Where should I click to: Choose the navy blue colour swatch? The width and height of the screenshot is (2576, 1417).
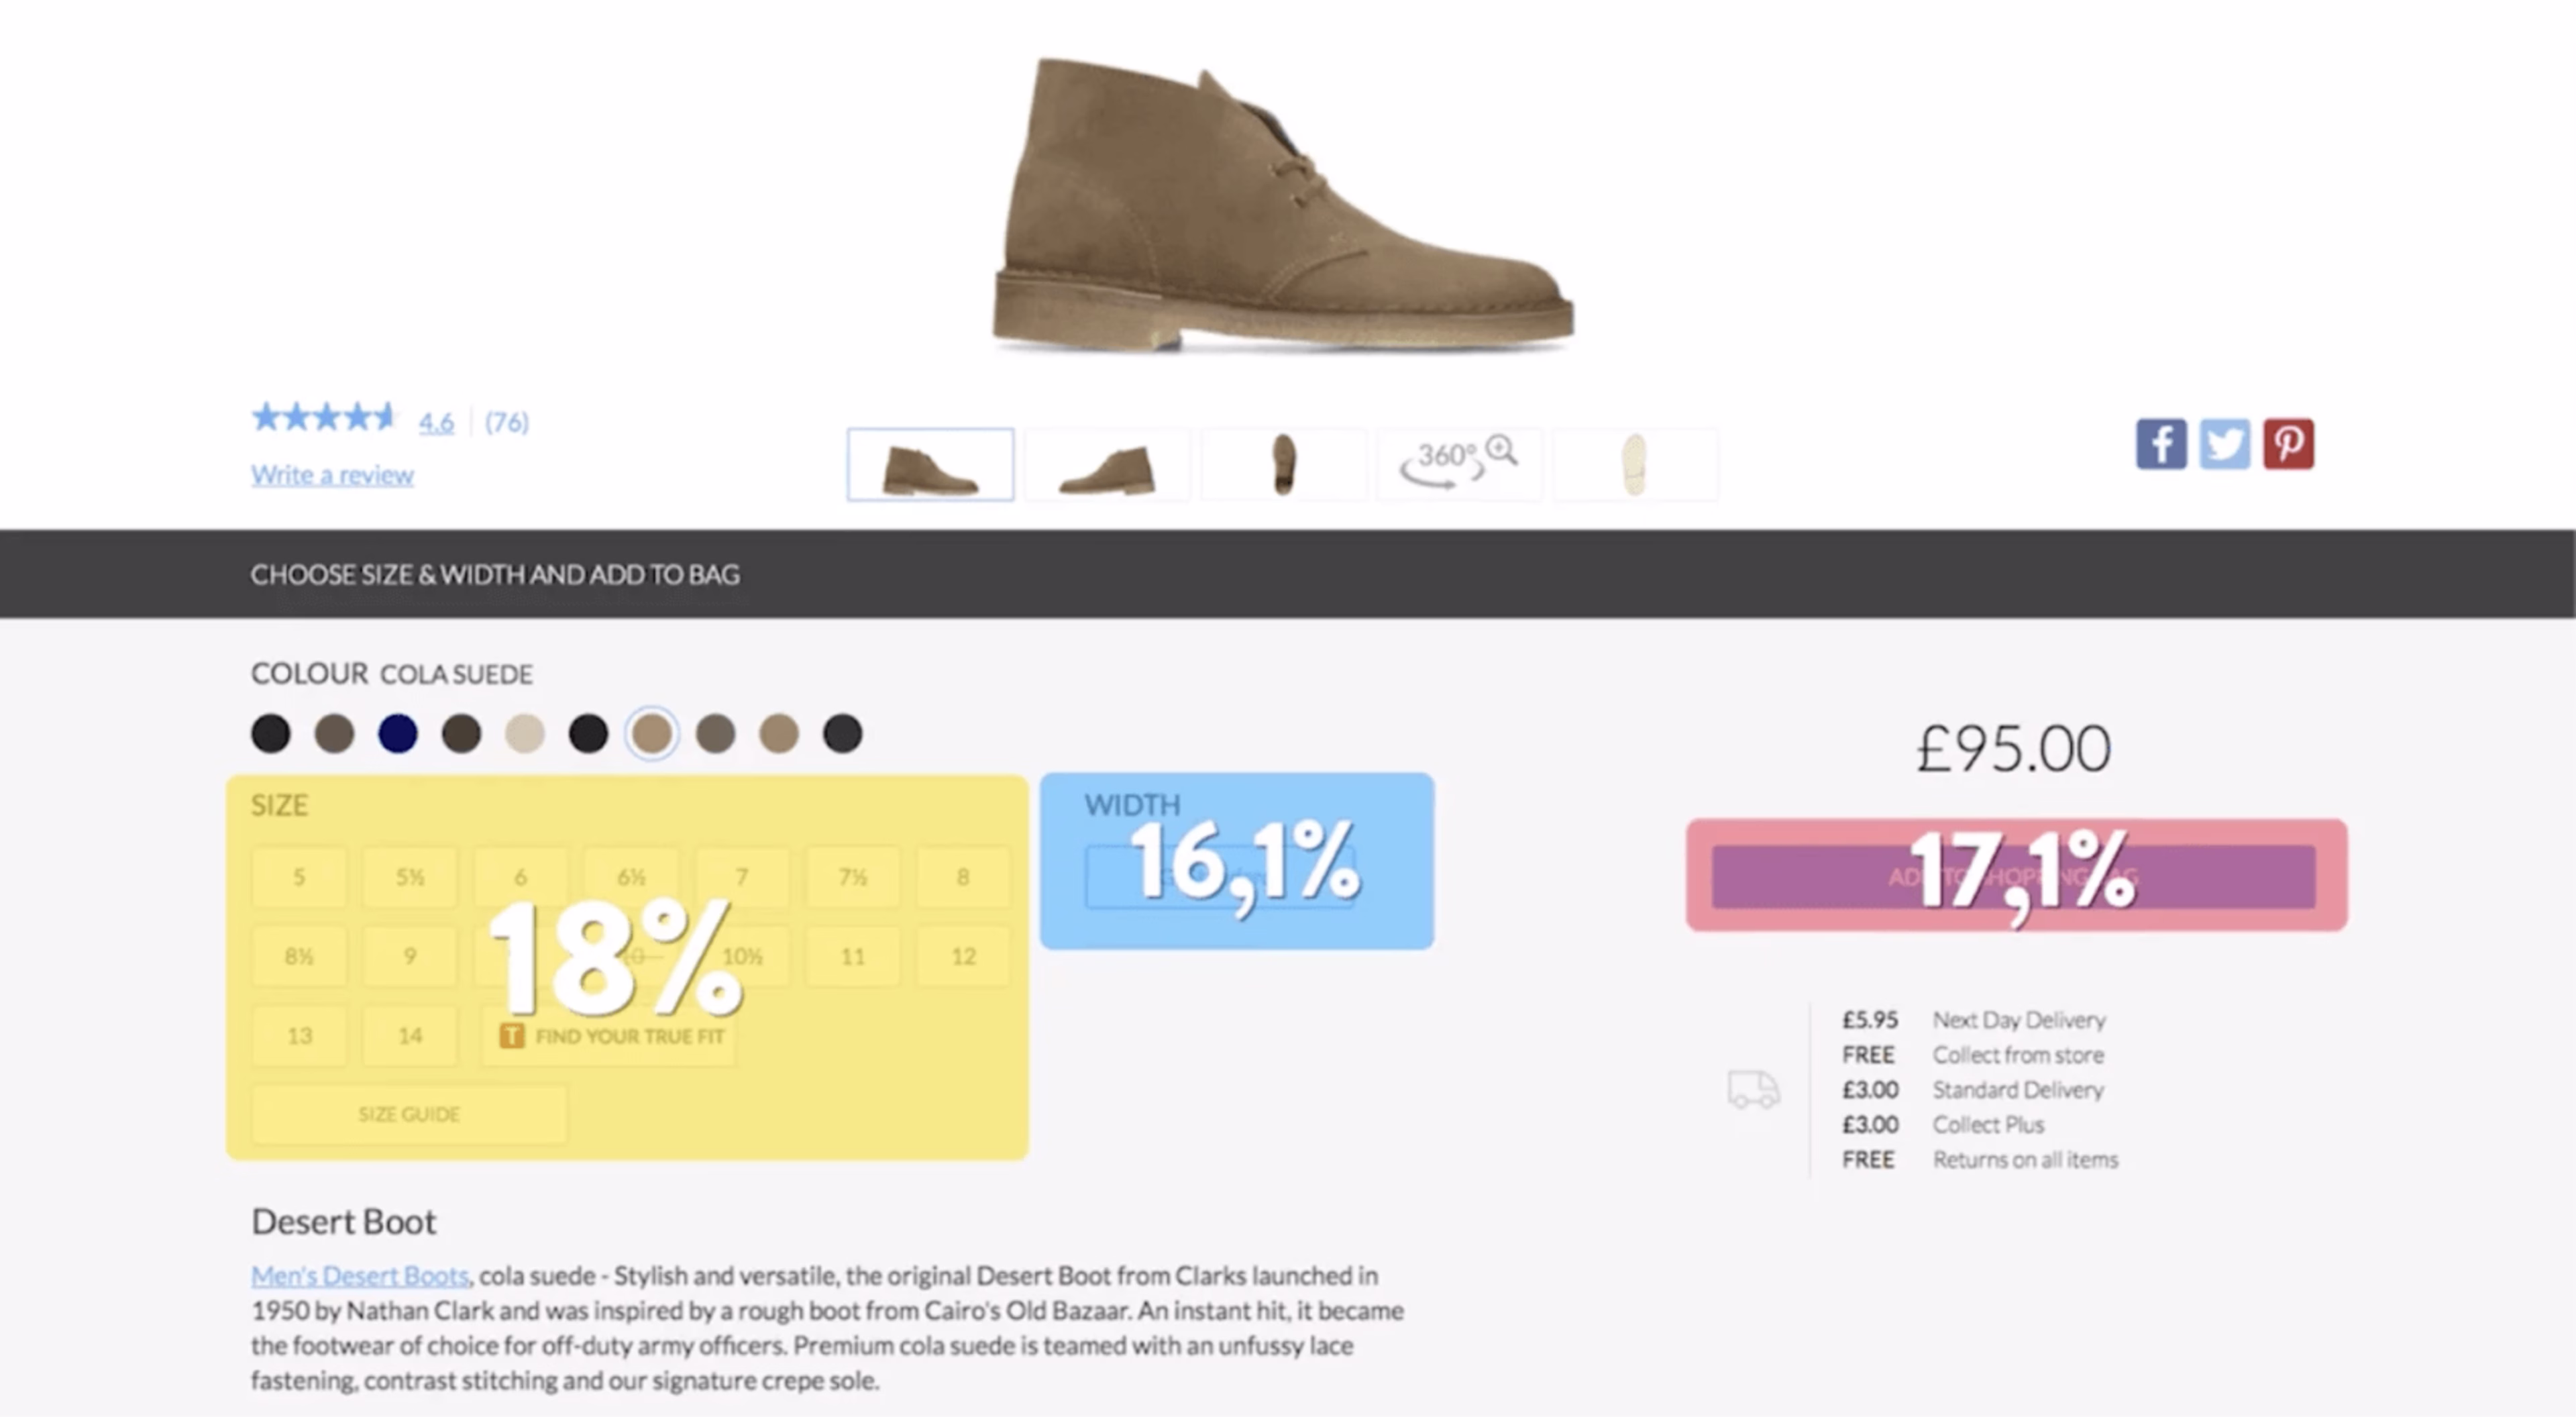(398, 733)
